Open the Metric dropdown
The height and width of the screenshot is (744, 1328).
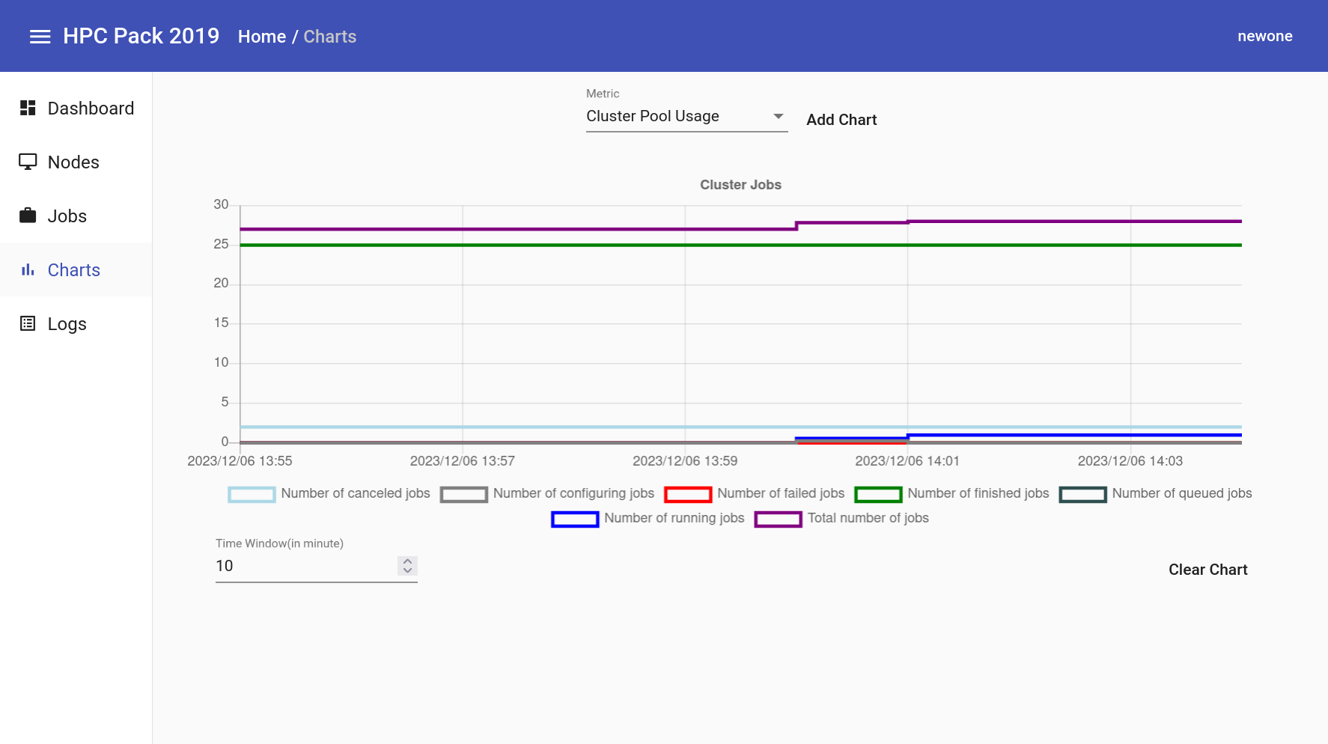coord(778,116)
